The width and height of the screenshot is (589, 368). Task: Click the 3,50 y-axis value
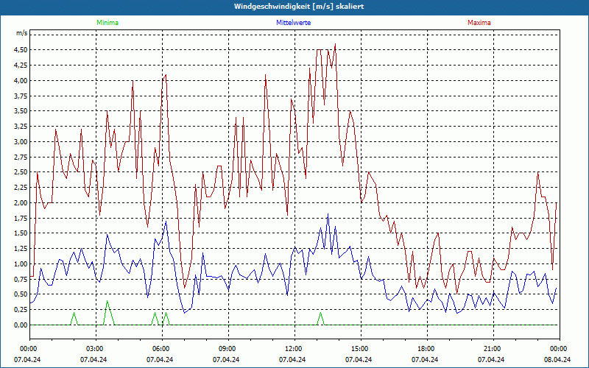coord(21,111)
